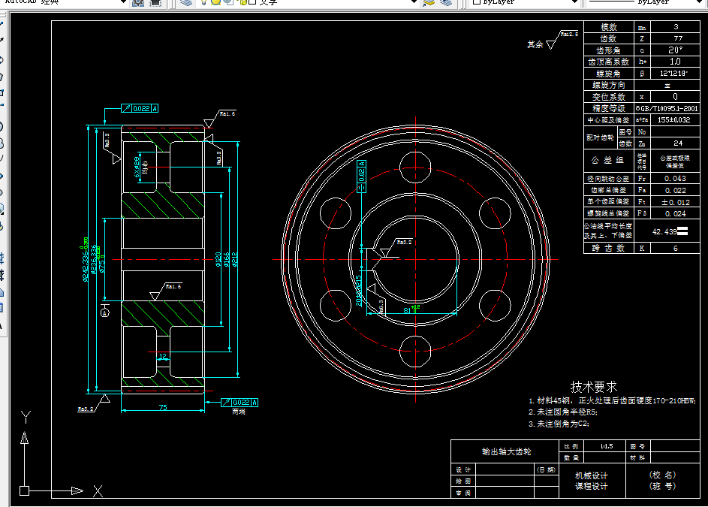Select 机械设计 in the title block
The height and width of the screenshot is (507, 708).
tap(592, 475)
